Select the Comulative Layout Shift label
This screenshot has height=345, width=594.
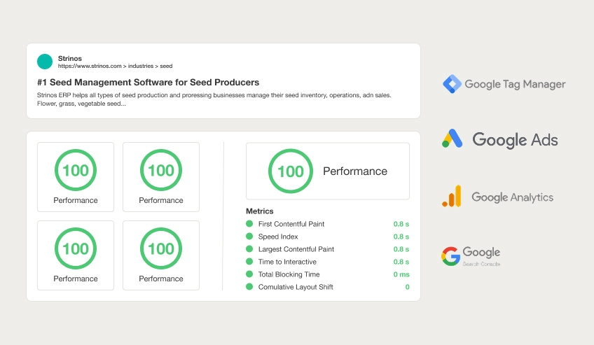(x=296, y=287)
